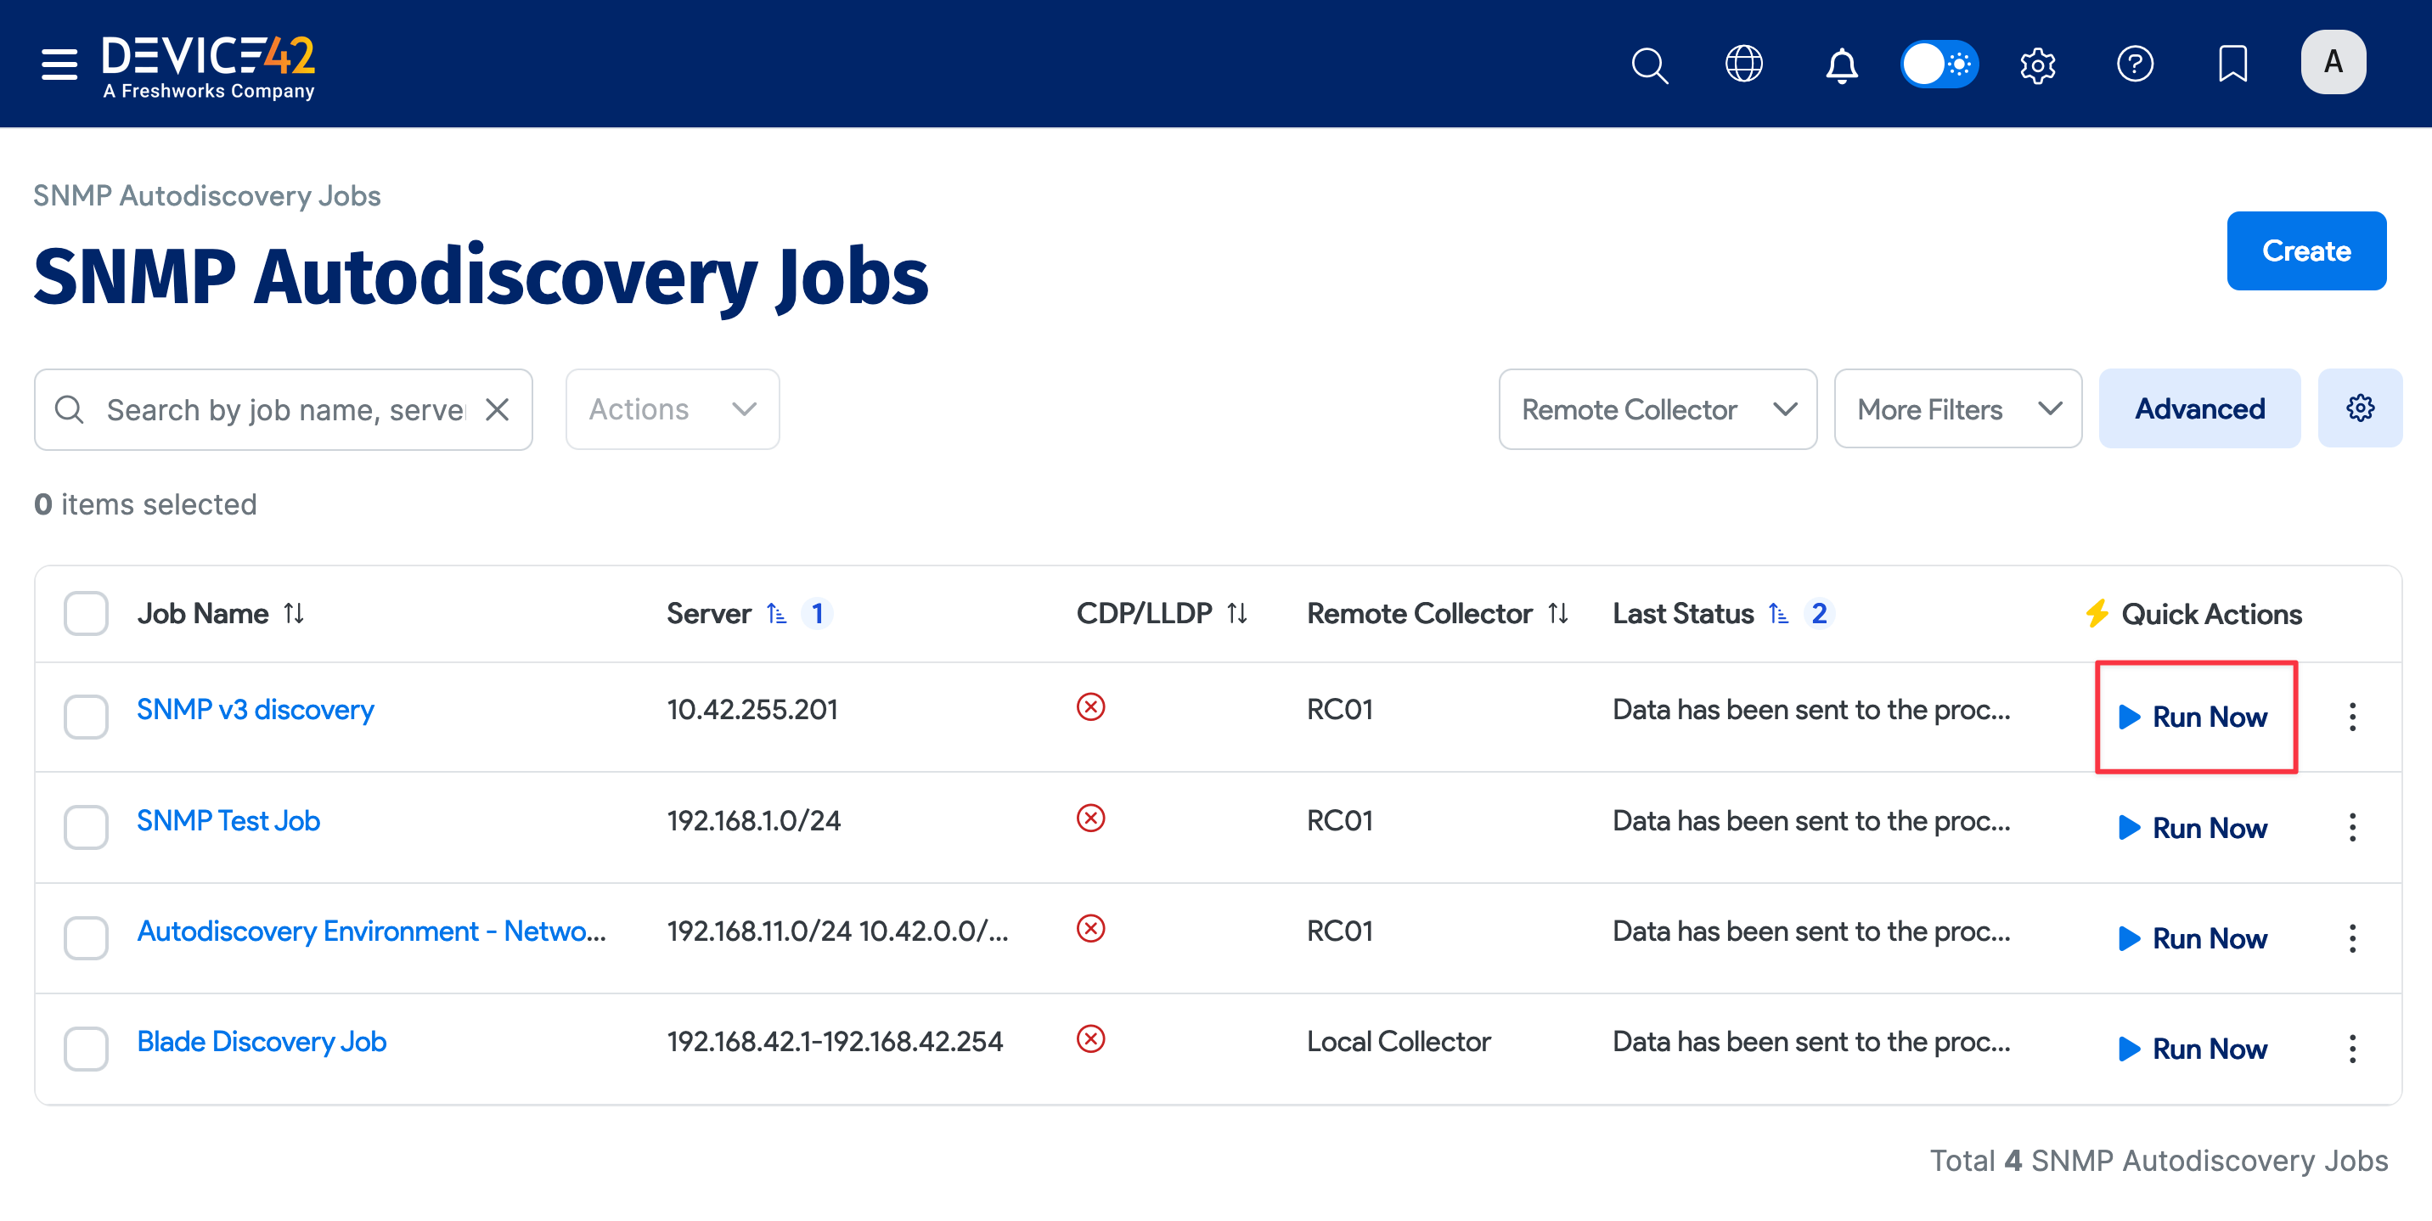The height and width of the screenshot is (1221, 2432).
Task: Open the help question mark icon
Action: click(2136, 65)
